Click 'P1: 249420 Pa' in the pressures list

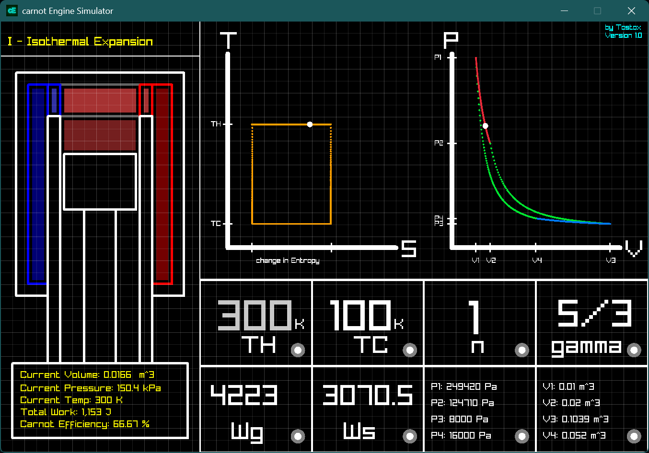pyautogui.click(x=464, y=386)
